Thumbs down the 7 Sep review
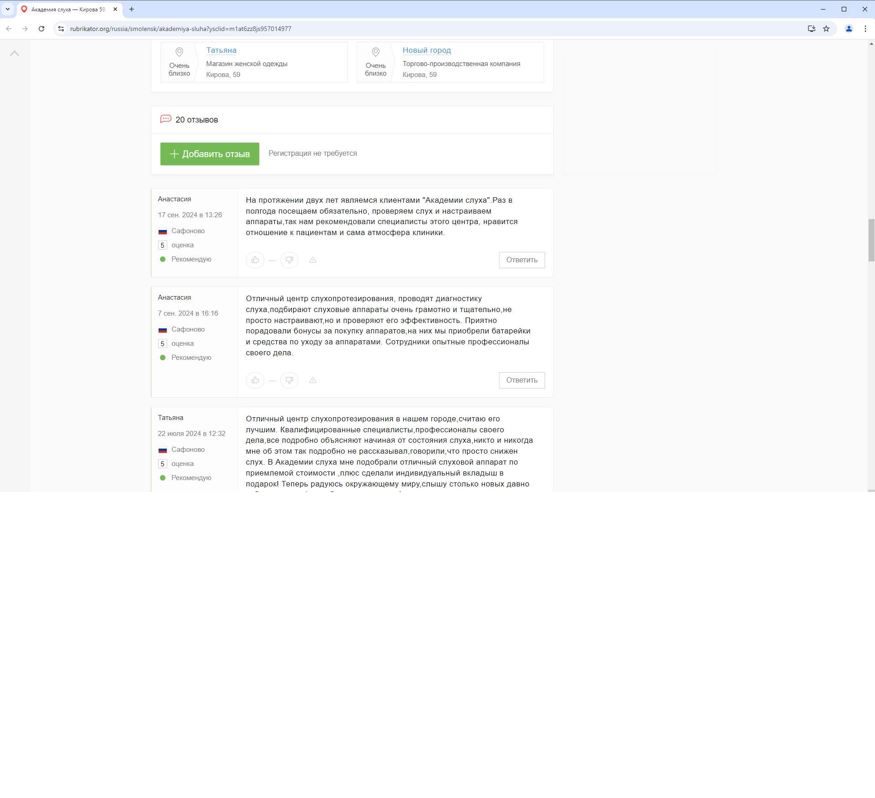 point(289,380)
